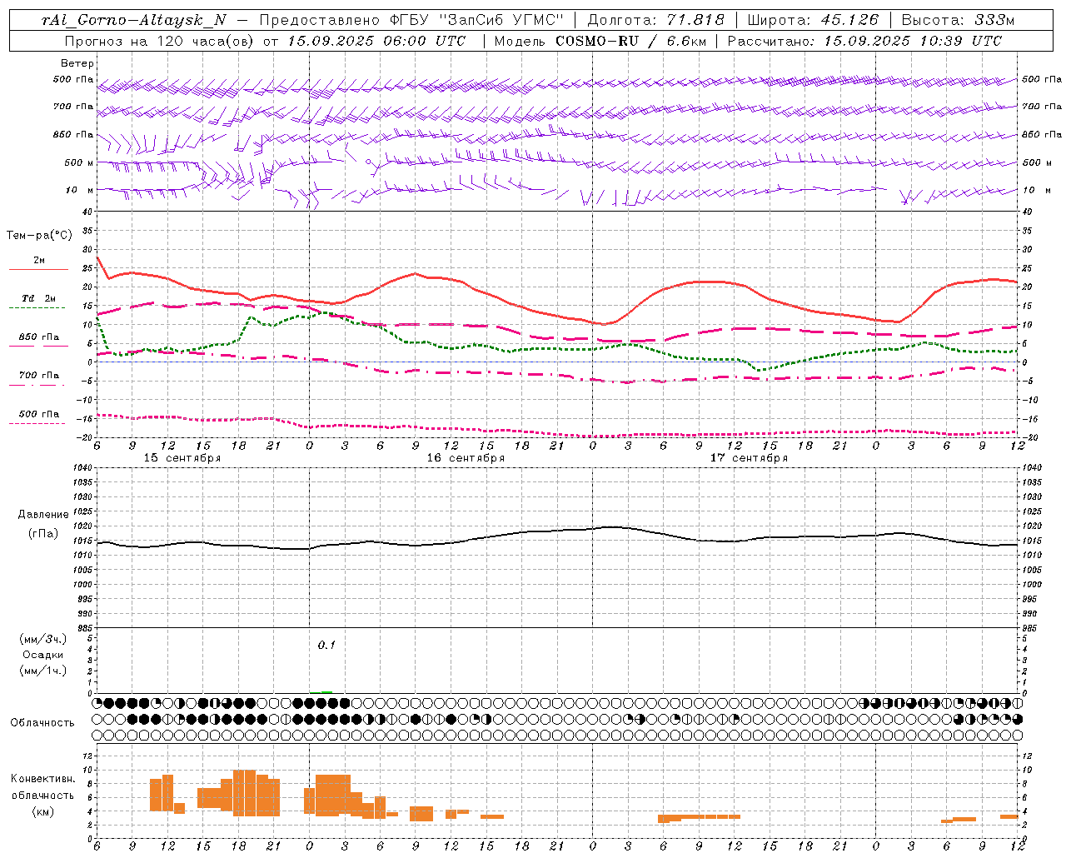This screenshot has width=1066, height=853.
Task: Select the text Предоставлено ФГБУ "ЗапСиб УГМС"
Action: point(412,21)
